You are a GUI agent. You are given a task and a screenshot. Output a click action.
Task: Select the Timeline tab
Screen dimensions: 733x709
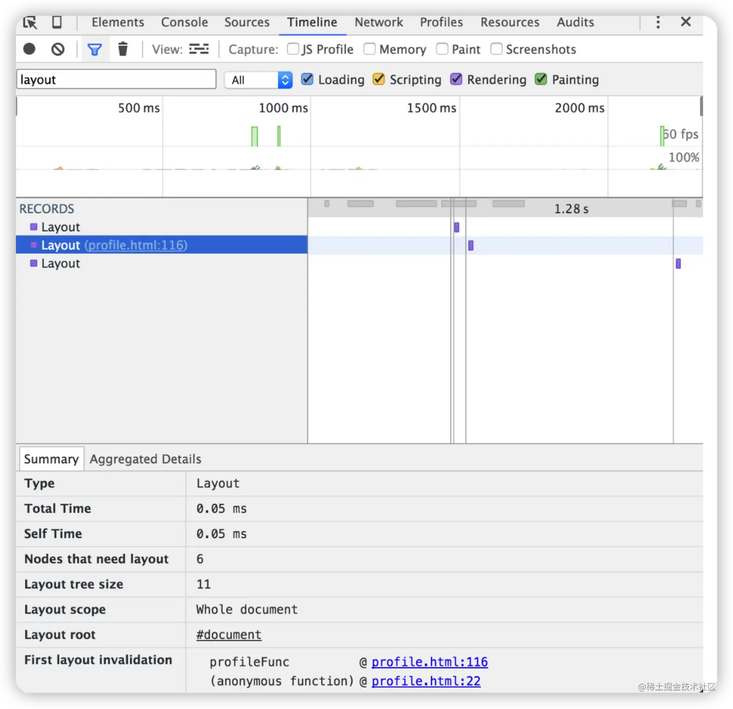pyautogui.click(x=312, y=22)
